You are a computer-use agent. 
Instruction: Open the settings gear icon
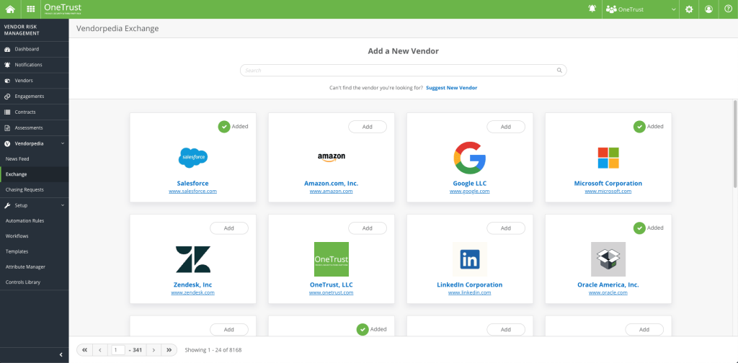tap(689, 9)
